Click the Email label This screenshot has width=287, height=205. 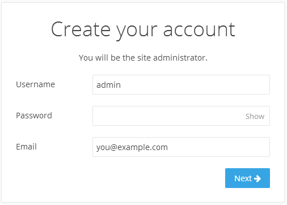tap(26, 147)
